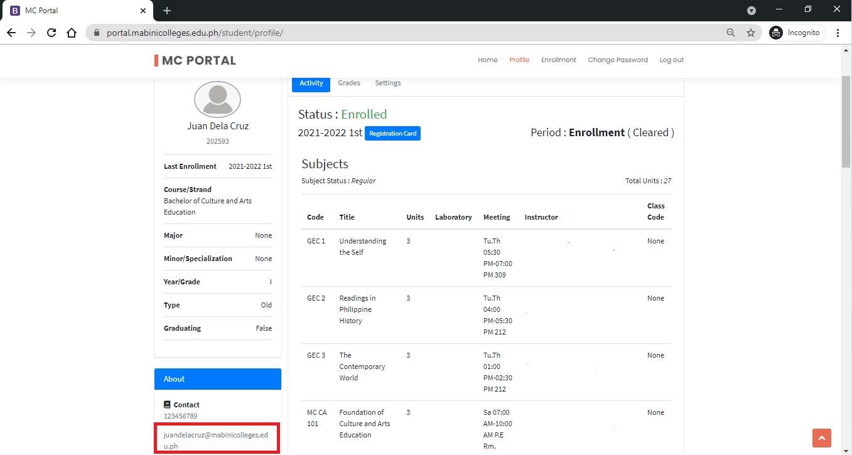Open the zoom magnifier icon in address bar

[730, 33]
